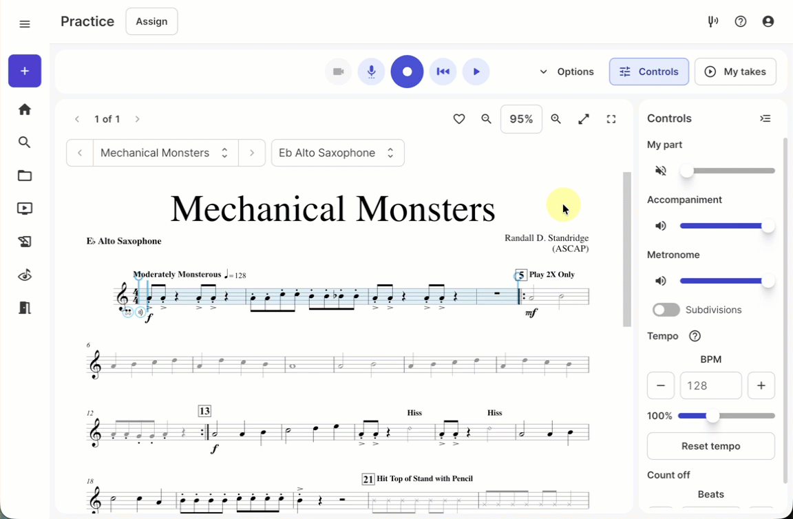This screenshot has width=793, height=519.
Task: Unmute My part speaker icon
Action: point(661,171)
